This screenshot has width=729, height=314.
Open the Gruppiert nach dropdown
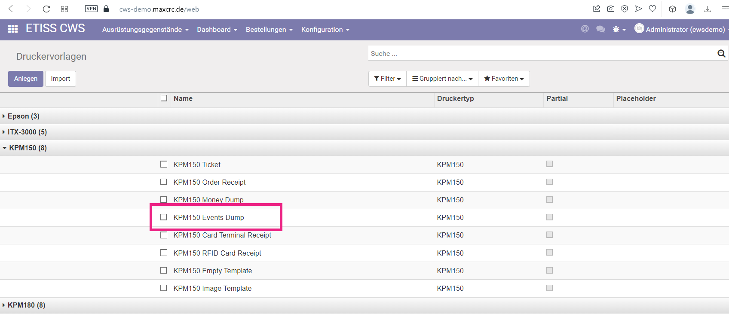click(442, 79)
